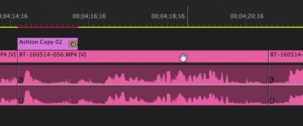Select the rightmost BT-160514 video clip
Image resolution: width=303 pixels, height=126 pixels.
point(286,56)
